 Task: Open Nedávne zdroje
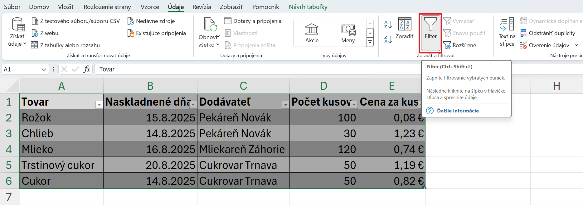[x=151, y=21]
